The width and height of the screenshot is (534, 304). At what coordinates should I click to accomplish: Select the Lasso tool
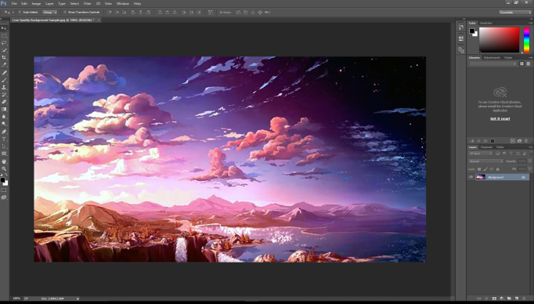(4, 43)
